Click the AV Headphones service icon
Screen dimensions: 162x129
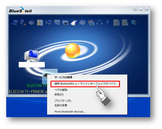coord(100,22)
